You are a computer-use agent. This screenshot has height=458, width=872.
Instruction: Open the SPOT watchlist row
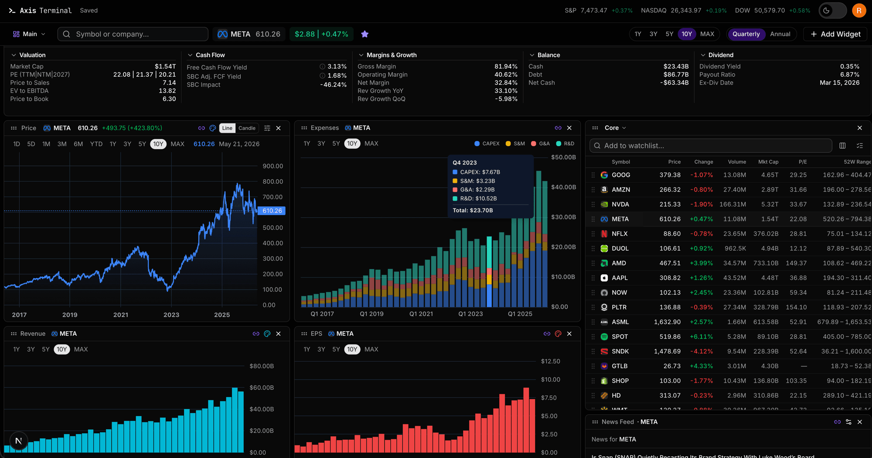[x=728, y=337]
